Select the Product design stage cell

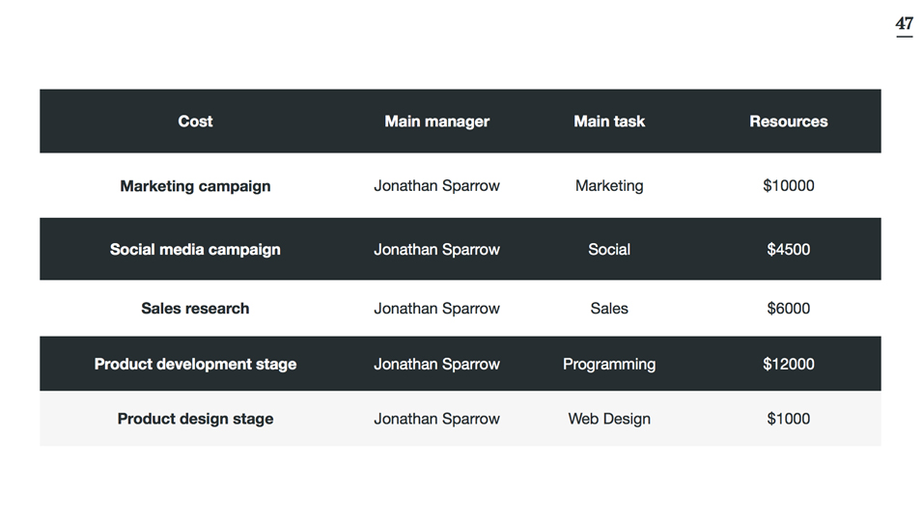tap(195, 419)
